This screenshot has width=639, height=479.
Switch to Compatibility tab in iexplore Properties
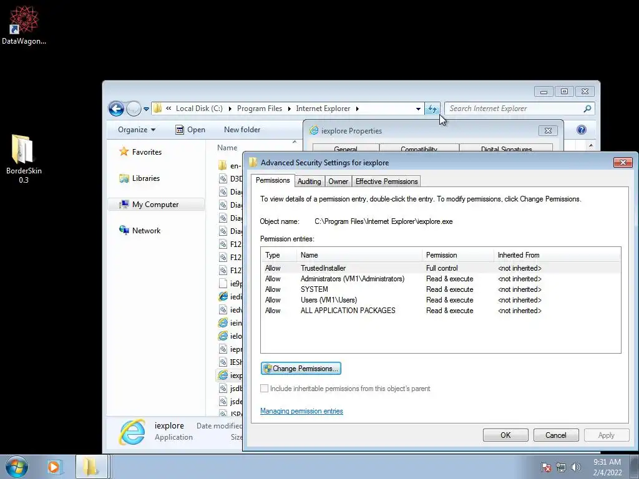(x=419, y=148)
